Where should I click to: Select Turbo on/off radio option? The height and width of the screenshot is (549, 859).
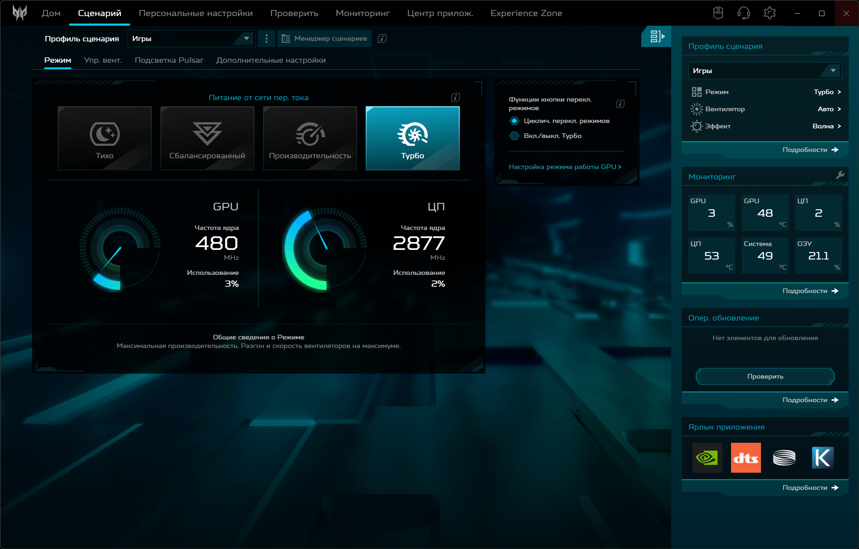click(x=514, y=136)
